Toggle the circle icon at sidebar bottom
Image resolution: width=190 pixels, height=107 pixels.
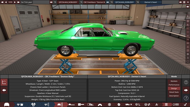(188, 61)
